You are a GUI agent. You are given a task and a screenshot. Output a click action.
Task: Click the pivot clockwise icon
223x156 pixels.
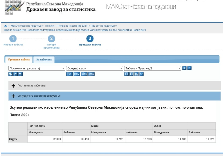[x=16, y=74]
